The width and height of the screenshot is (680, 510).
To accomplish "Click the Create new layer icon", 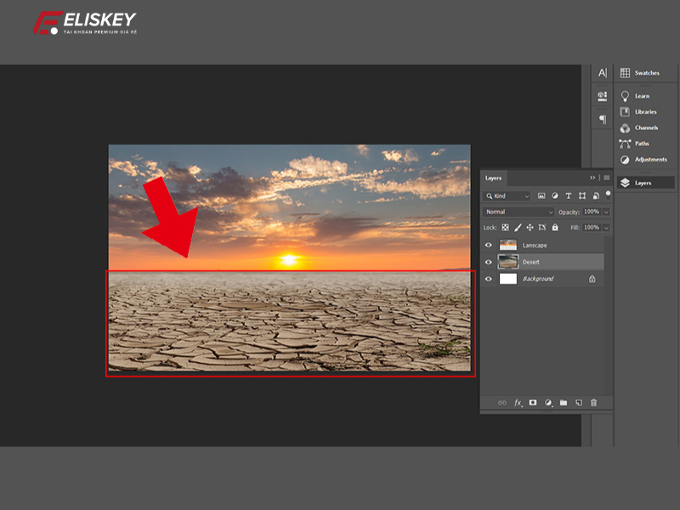I will coord(579,402).
